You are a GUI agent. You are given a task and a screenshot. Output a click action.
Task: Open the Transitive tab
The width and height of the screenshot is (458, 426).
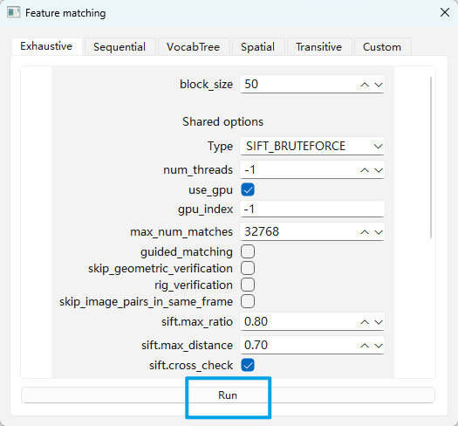[319, 47]
